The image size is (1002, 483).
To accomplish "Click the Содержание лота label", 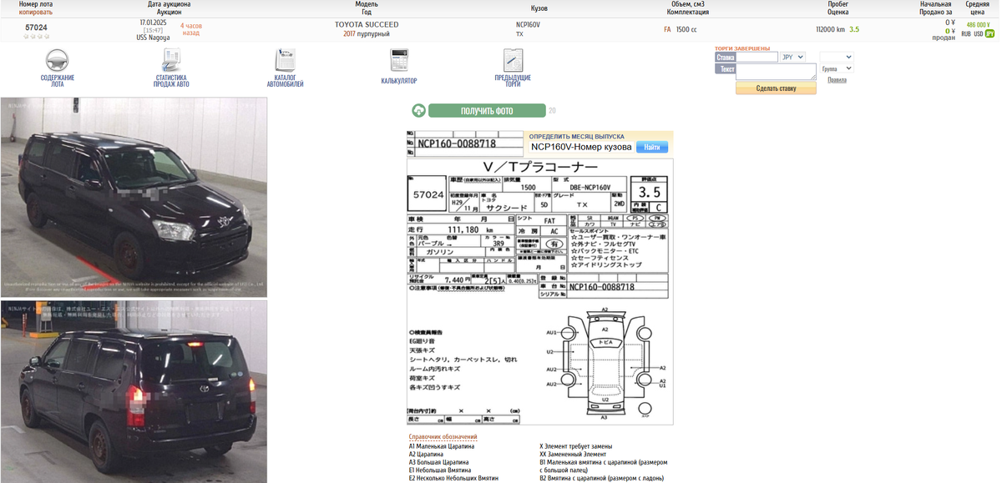I will [57, 81].
